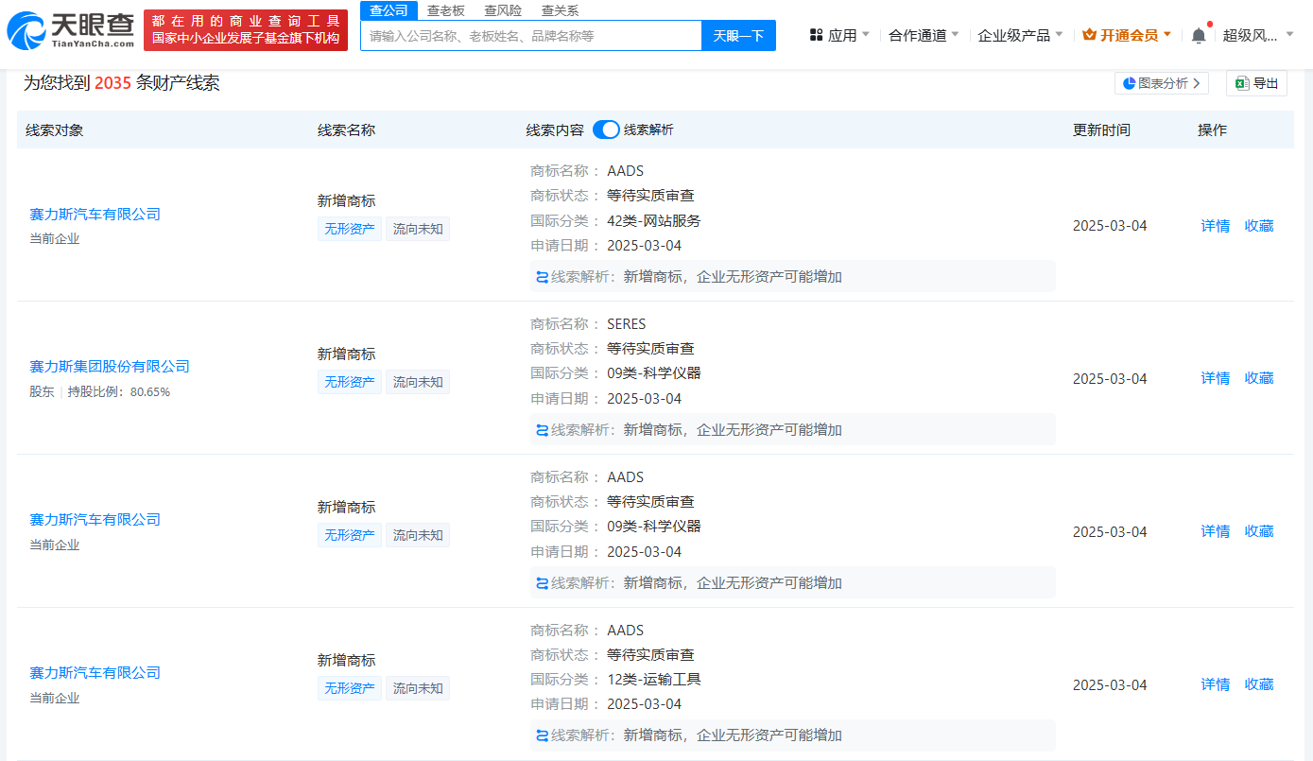Click the chart analysis pie icon
Viewport: 1313px width, 761px height.
click(1129, 83)
